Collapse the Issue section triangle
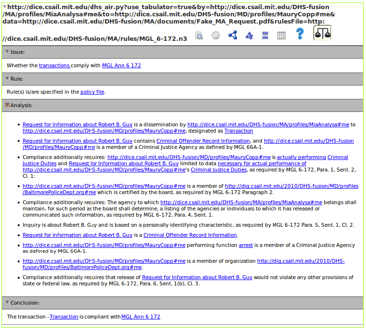The height and width of the screenshot is (331, 366). point(7,51)
